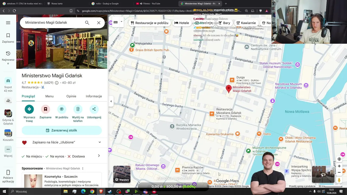
Task: Click the Grass British Sports Pub pin
Action: 131,50
